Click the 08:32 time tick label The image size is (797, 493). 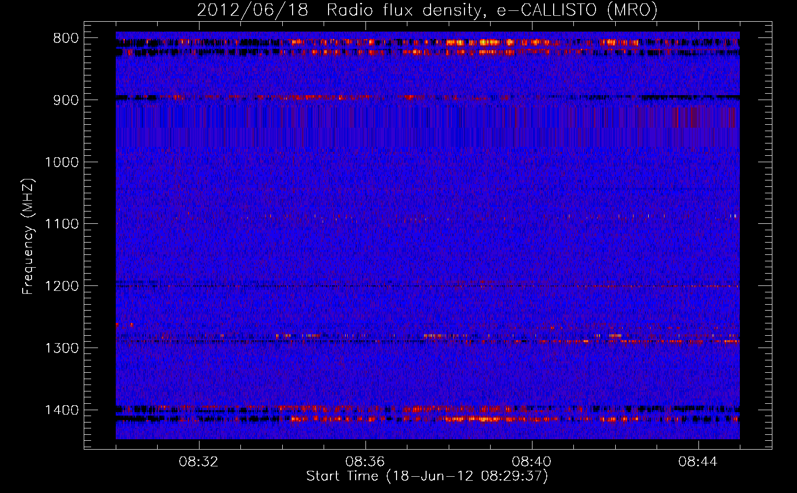(199, 462)
